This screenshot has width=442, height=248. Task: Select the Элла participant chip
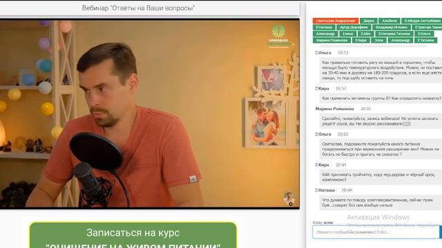(378, 40)
